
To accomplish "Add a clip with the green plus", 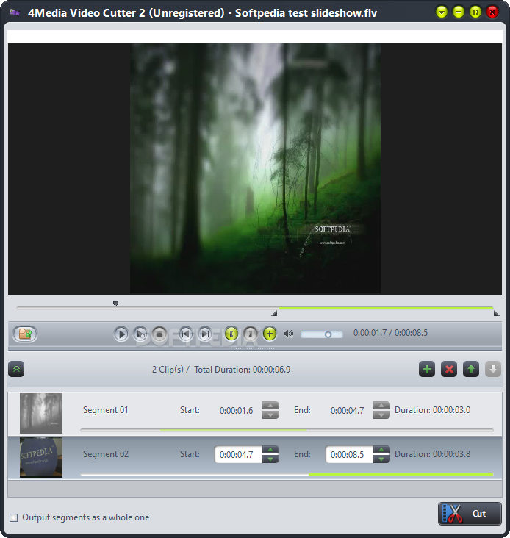I will (x=427, y=369).
